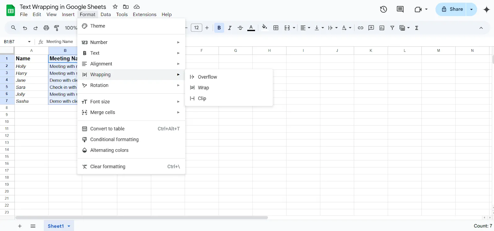Open the all sheets list icon
This screenshot has width=494, height=231.
tap(33, 226)
